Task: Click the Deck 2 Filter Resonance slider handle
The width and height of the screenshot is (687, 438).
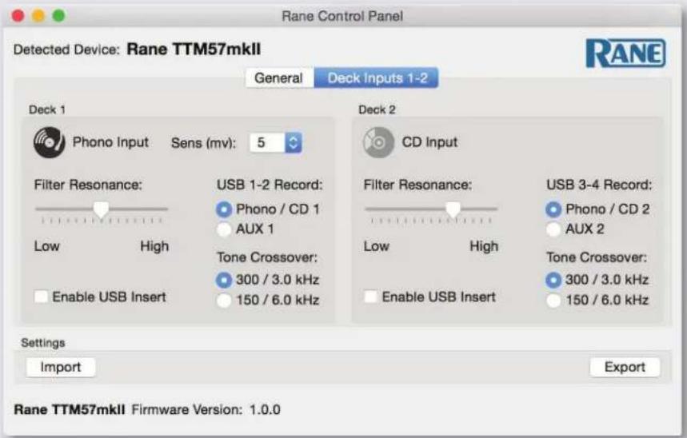Action: (x=453, y=209)
